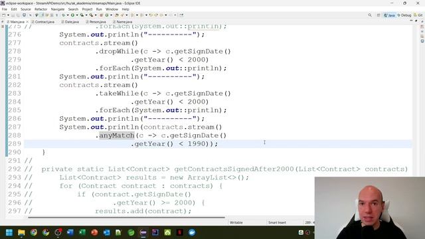Maximize the editor area view
The height and width of the screenshot is (239, 425).
pyautogui.click(x=416, y=21)
